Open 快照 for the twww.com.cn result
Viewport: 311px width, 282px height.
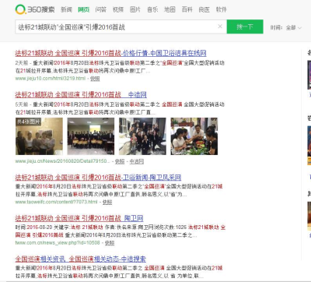[x=110, y=243]
